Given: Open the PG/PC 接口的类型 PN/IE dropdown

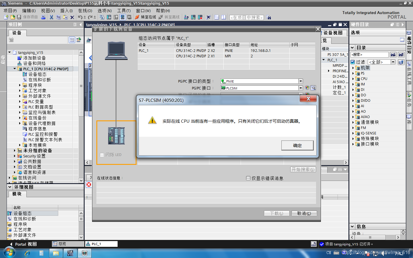Looking at the screenshot, I should pos(301,81).
